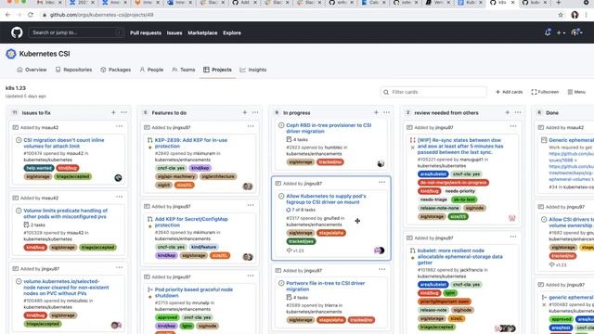594x334 pixels.
Task: Switch to the Insights tab
Action: point(253,70)
